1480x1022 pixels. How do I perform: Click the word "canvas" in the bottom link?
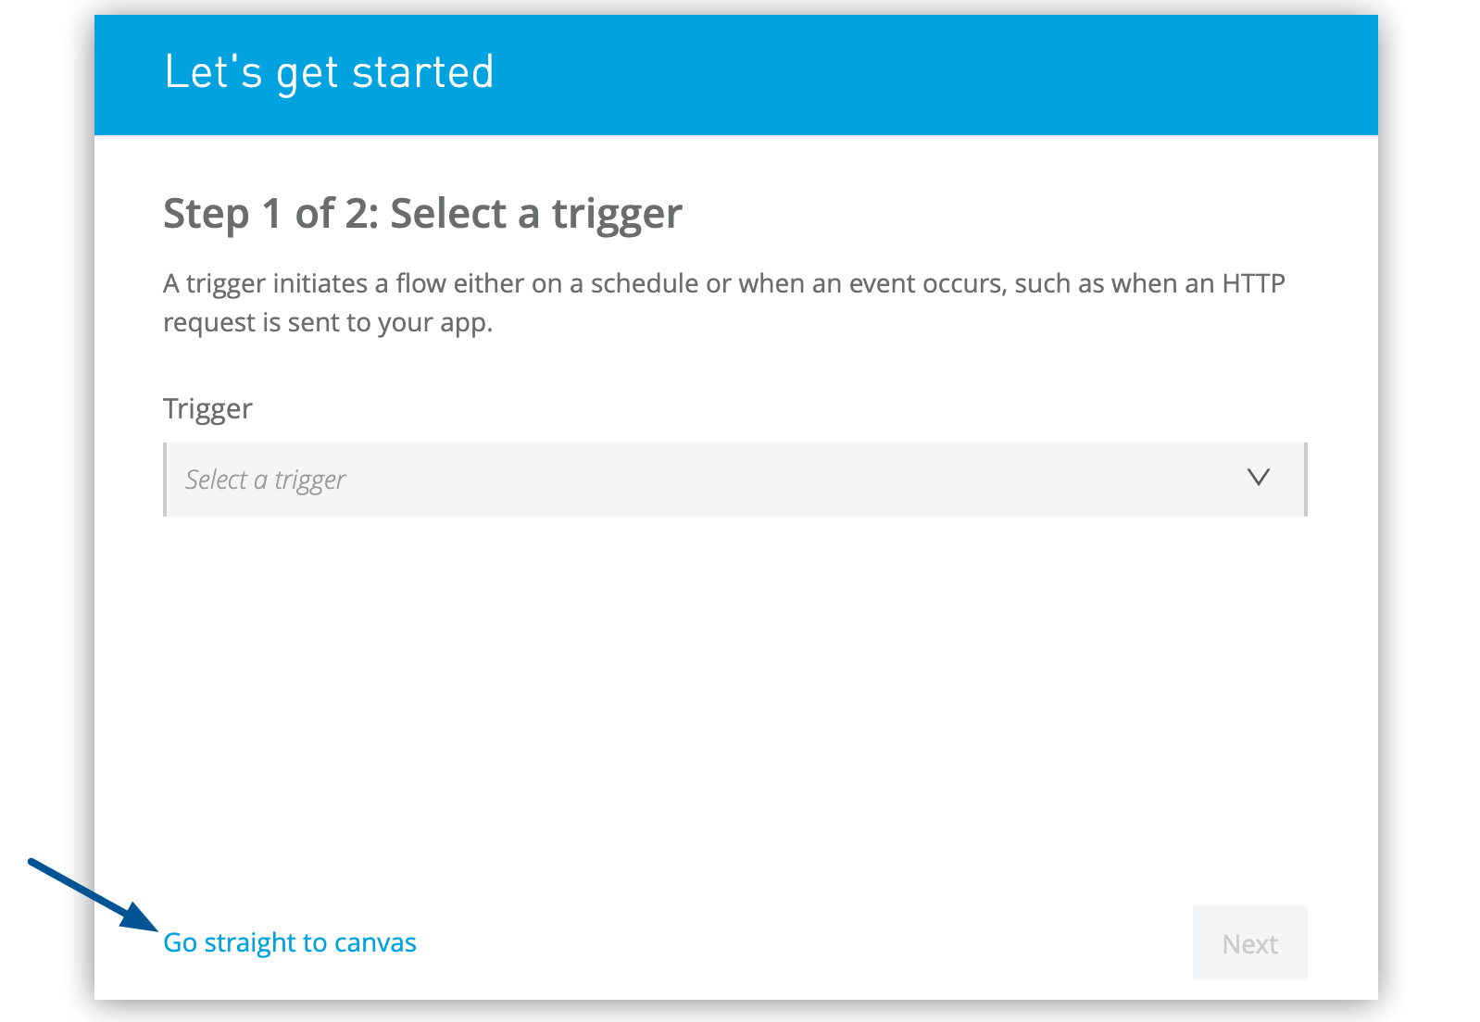click(x=375, y=942)
